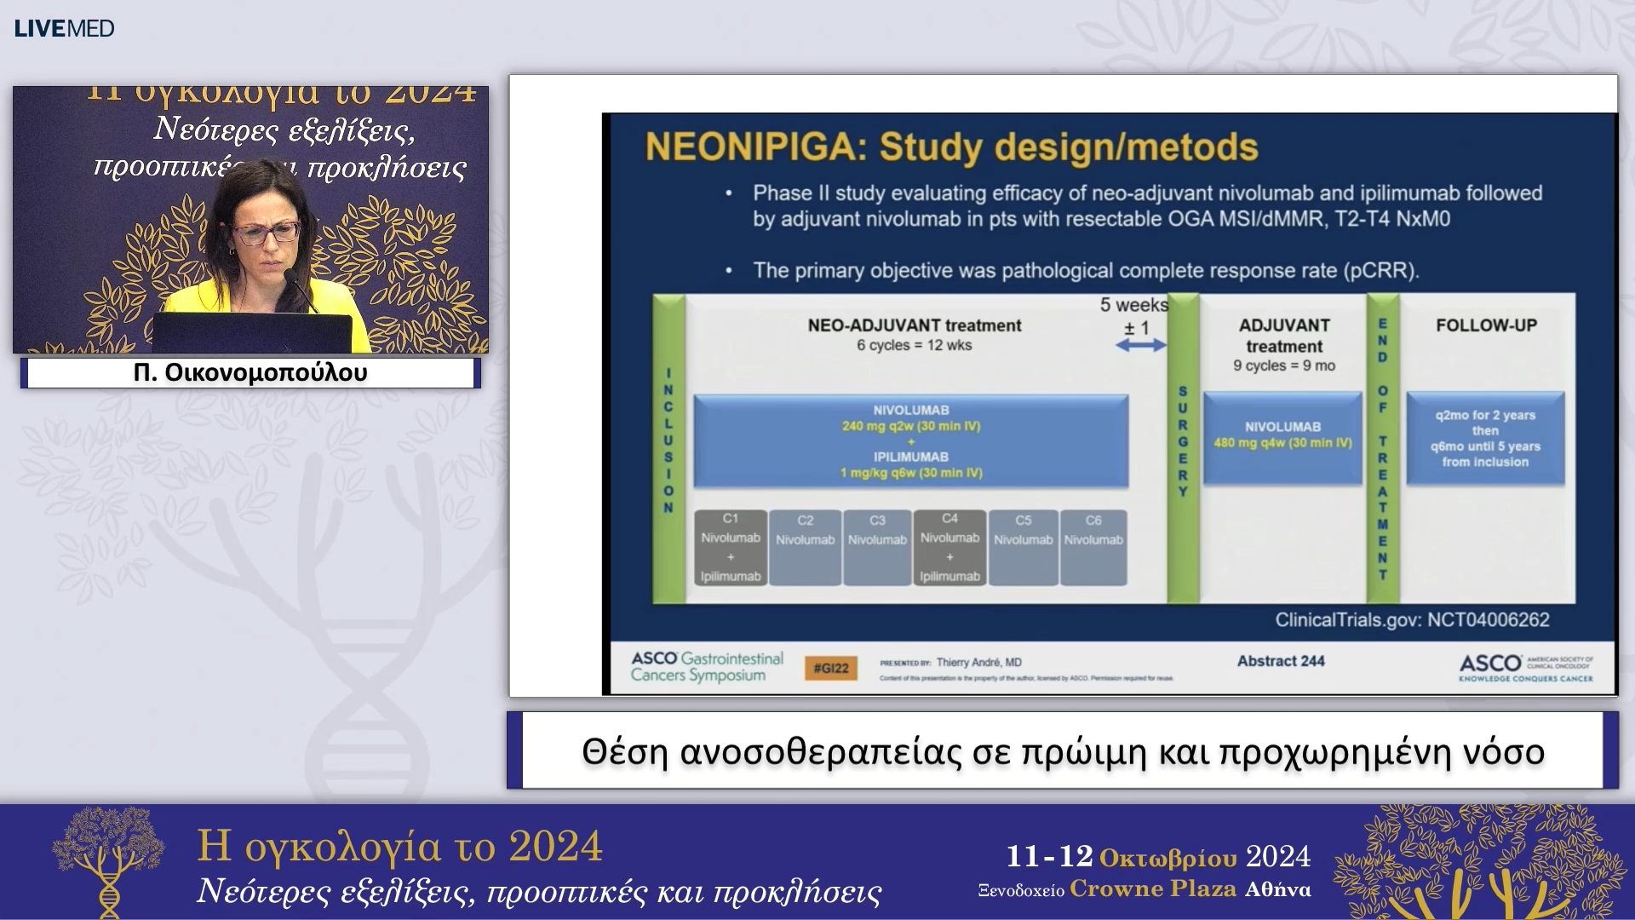Click the DNA tree logo in banner

coord(108,860)
